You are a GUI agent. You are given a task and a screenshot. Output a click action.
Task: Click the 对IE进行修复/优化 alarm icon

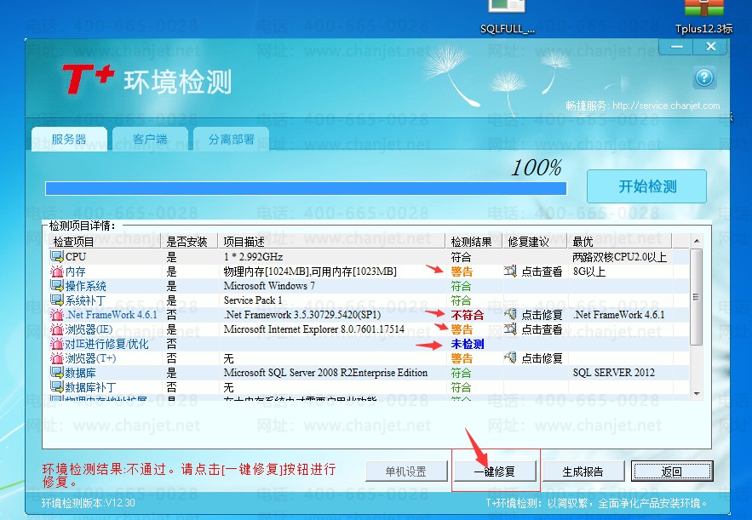coord(56,344)
